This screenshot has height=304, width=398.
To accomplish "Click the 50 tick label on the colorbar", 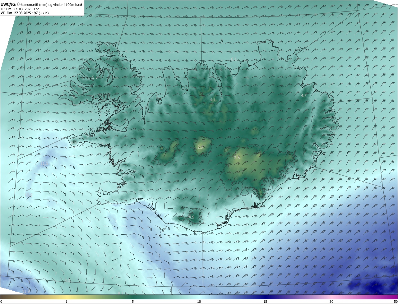I will tap(396, 302).
